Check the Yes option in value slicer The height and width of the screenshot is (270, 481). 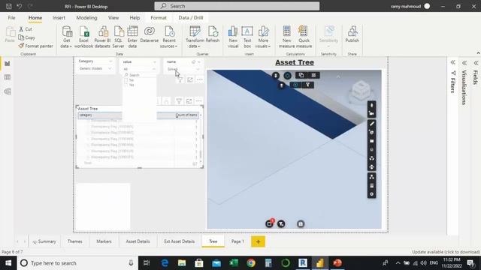[126, 85]
